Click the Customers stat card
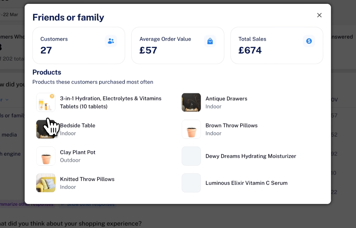Image resolution: width=356 pixels, height=228 pixels. (79, 45)
